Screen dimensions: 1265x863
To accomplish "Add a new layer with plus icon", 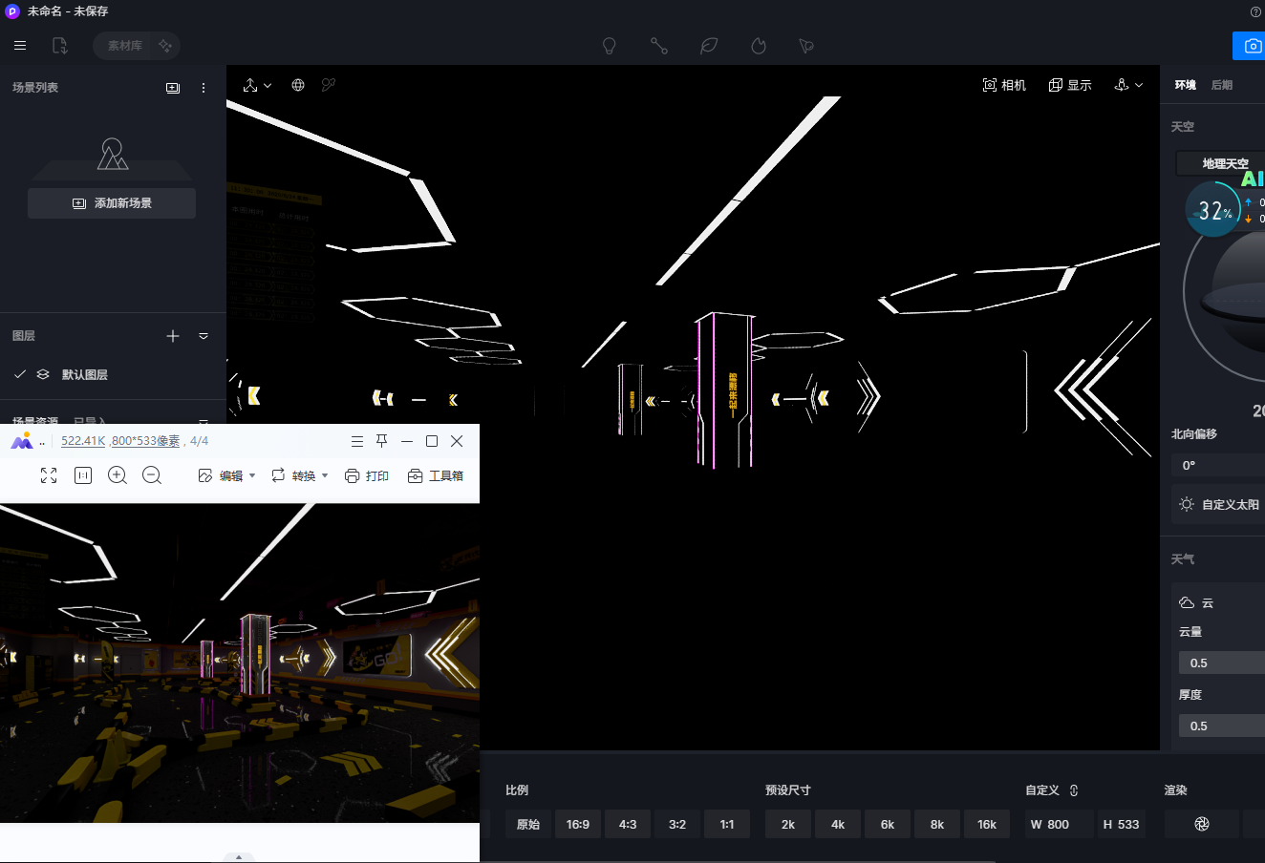I will [x=173, y=336].
